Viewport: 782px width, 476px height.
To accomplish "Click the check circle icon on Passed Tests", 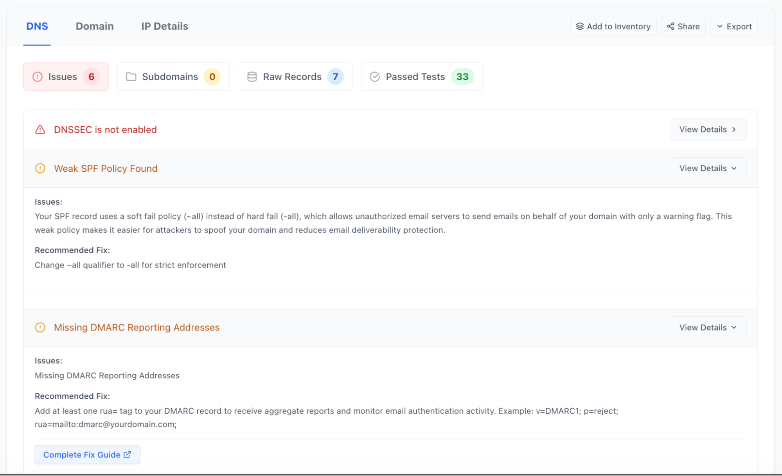I will [375, 77].
